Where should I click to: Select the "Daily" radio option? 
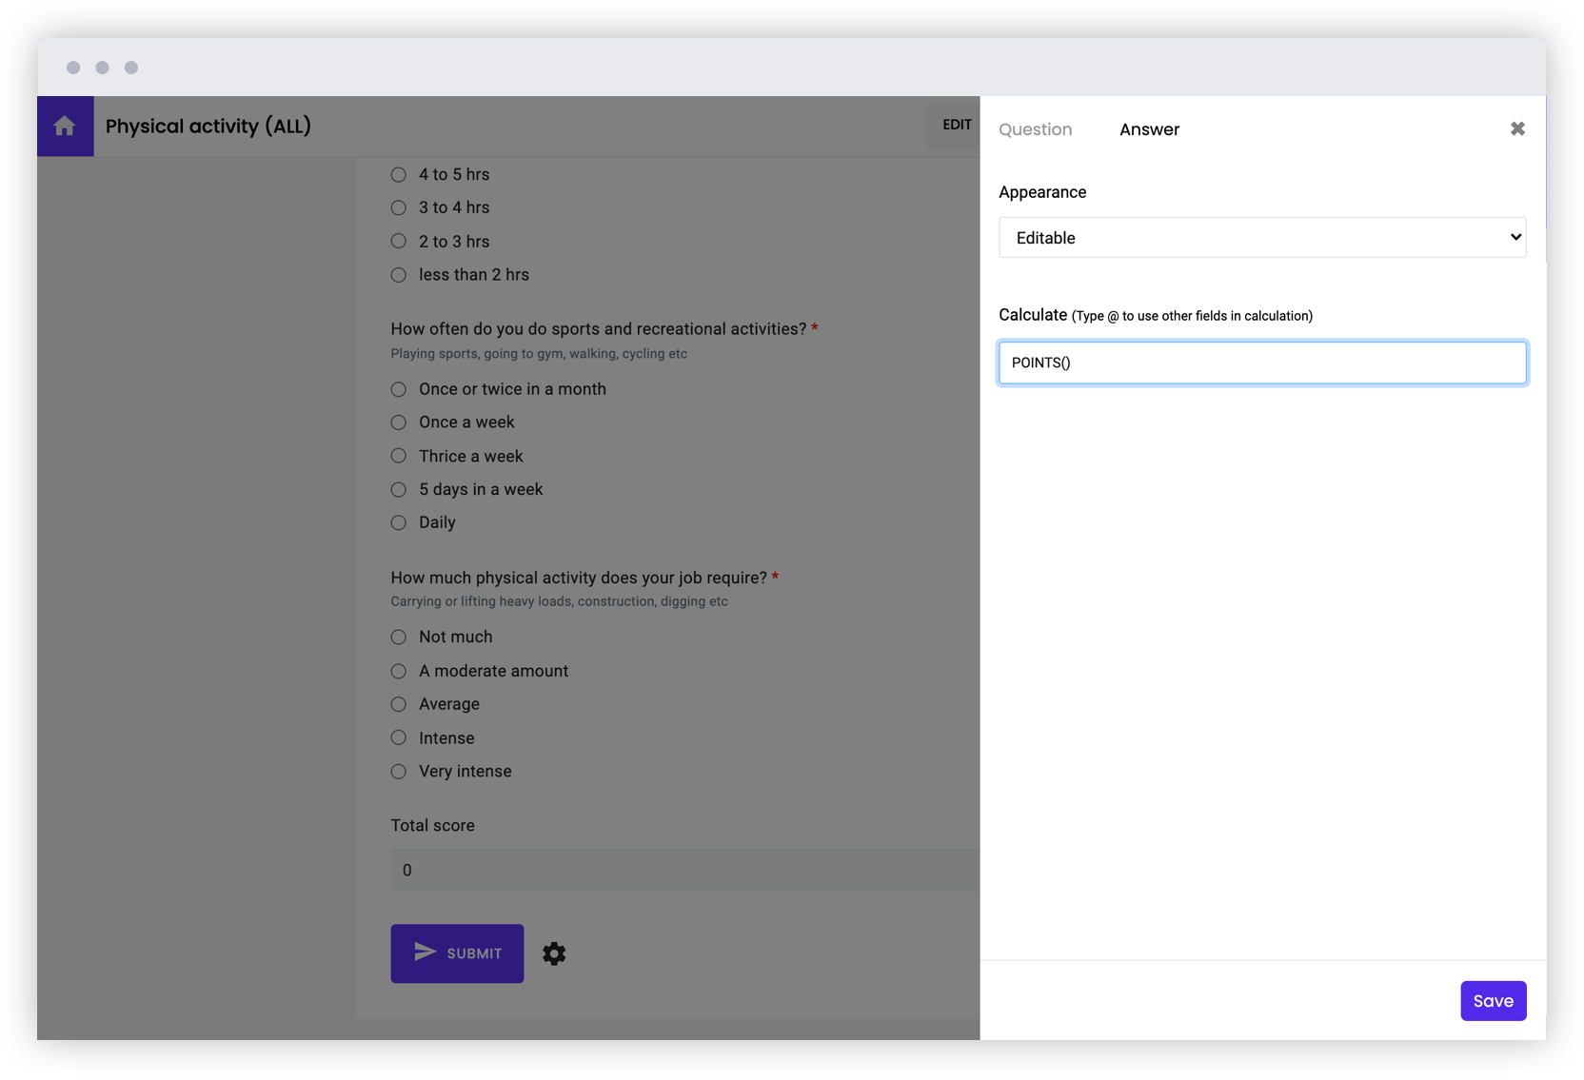398,522
